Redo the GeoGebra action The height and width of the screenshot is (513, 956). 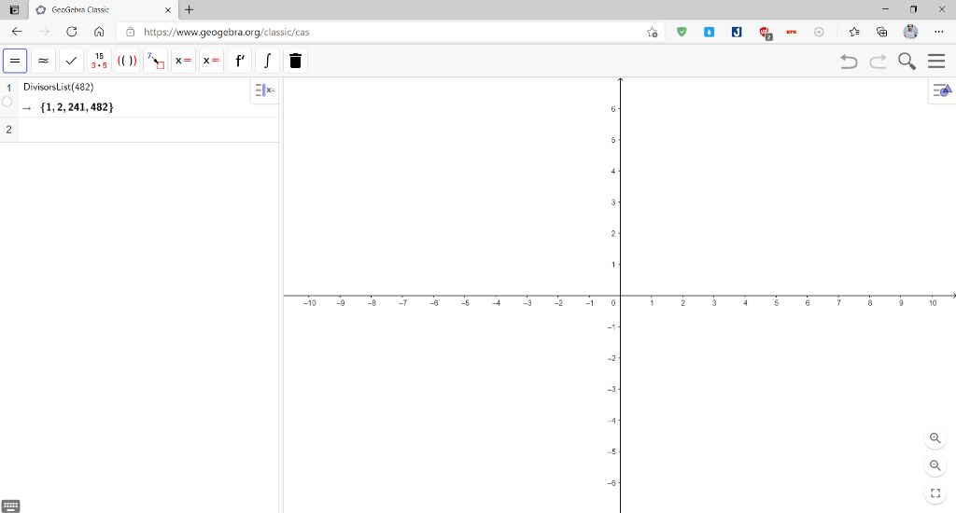[x=878, y=62]
